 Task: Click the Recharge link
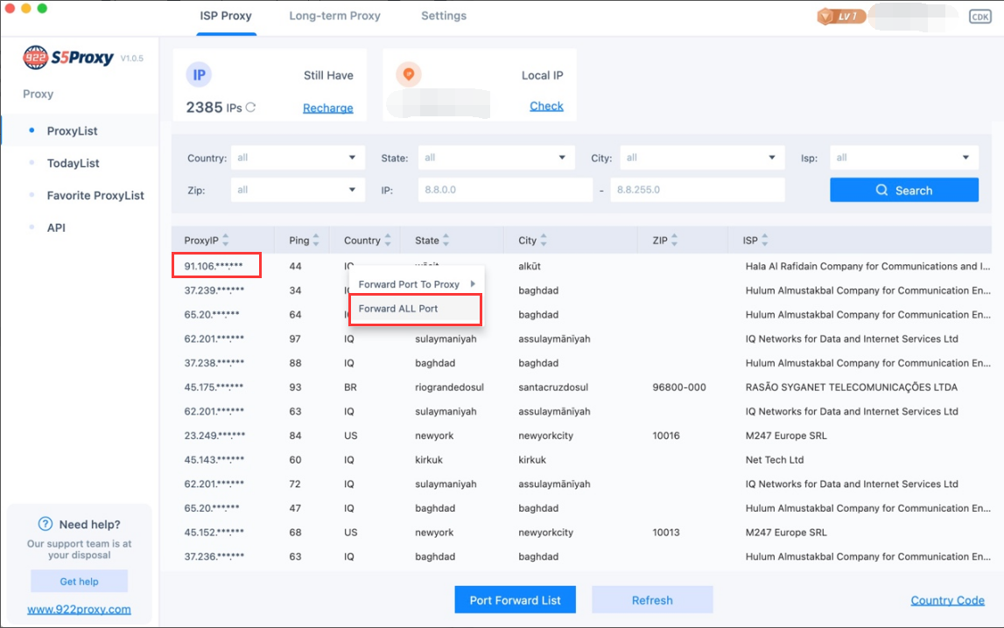tap(328, 108)
